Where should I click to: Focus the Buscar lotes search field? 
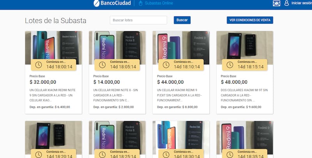point(138,20)
